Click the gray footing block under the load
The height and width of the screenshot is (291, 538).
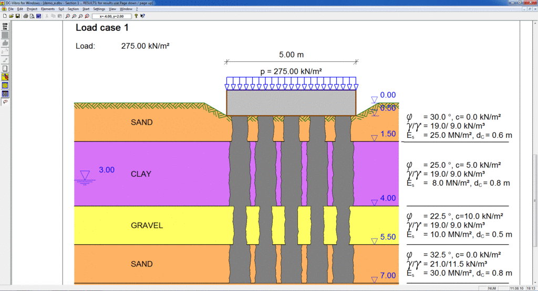coord(291,103)
